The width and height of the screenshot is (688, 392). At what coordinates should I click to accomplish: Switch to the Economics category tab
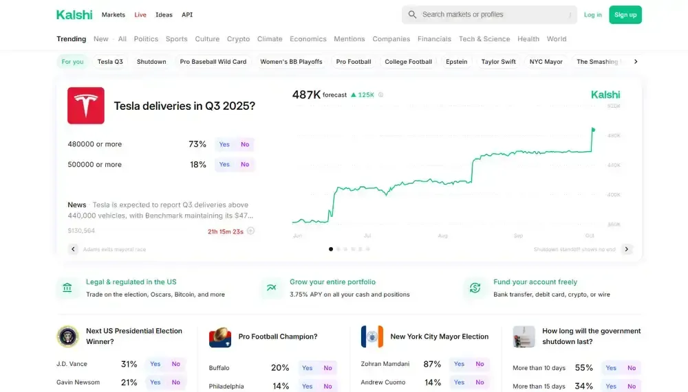(308, 39)
